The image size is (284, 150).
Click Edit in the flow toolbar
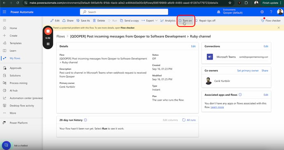[x=55, y=21]
